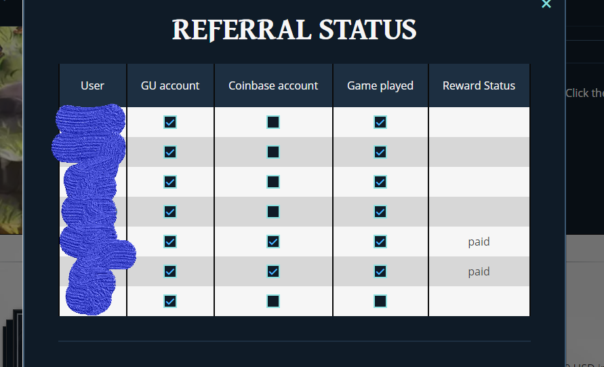Uncheck Coinbase account in second paid row

click(x=273, y=271)
